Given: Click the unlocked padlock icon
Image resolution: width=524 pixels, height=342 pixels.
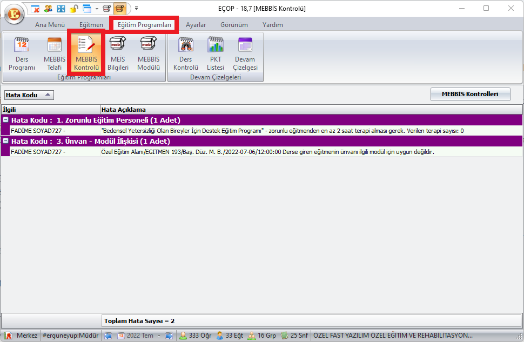Looking at the screenshot, I should click(73, 9).
